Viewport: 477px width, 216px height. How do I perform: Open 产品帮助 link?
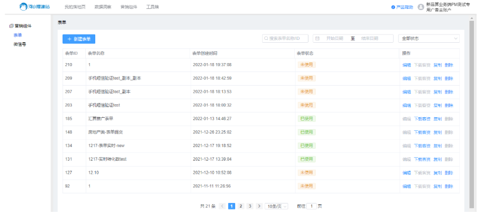tap(404, 7)
